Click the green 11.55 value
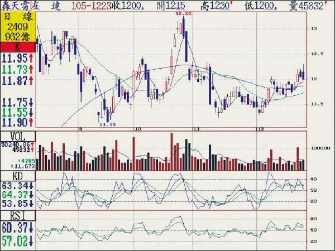The width and height of the screenshot is (335, 251). point(18,112)
